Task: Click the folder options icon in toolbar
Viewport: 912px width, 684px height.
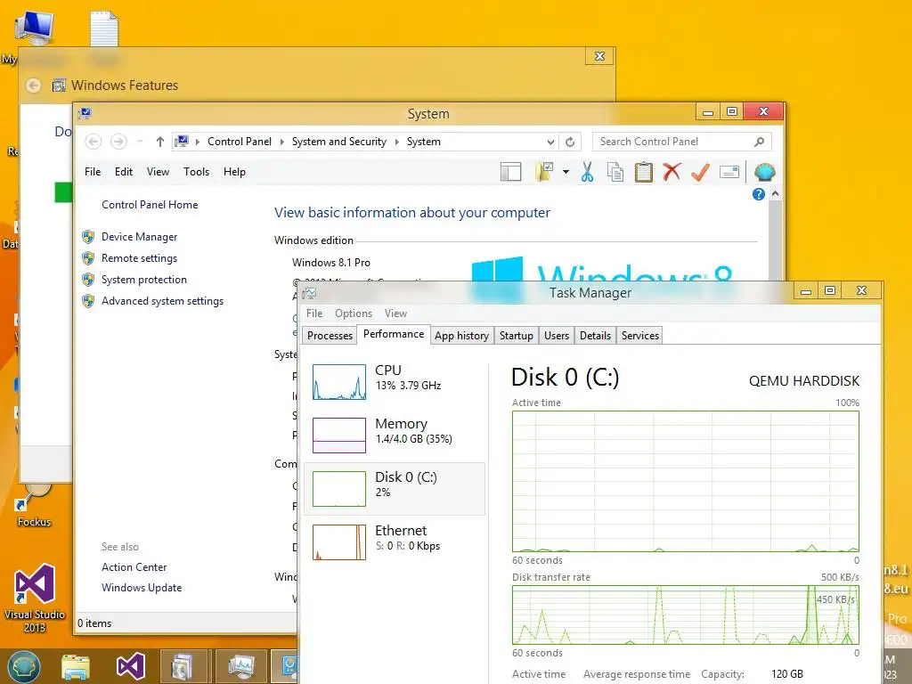Action: pos(544,172)
